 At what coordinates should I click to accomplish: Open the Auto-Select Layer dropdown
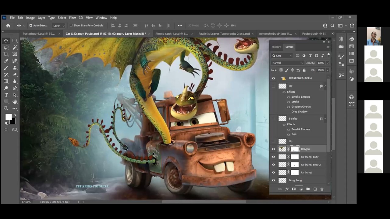click(58, 26)
